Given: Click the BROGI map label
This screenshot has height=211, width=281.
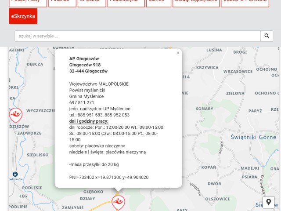Looking at the screenshot, I should click(240, 52).
